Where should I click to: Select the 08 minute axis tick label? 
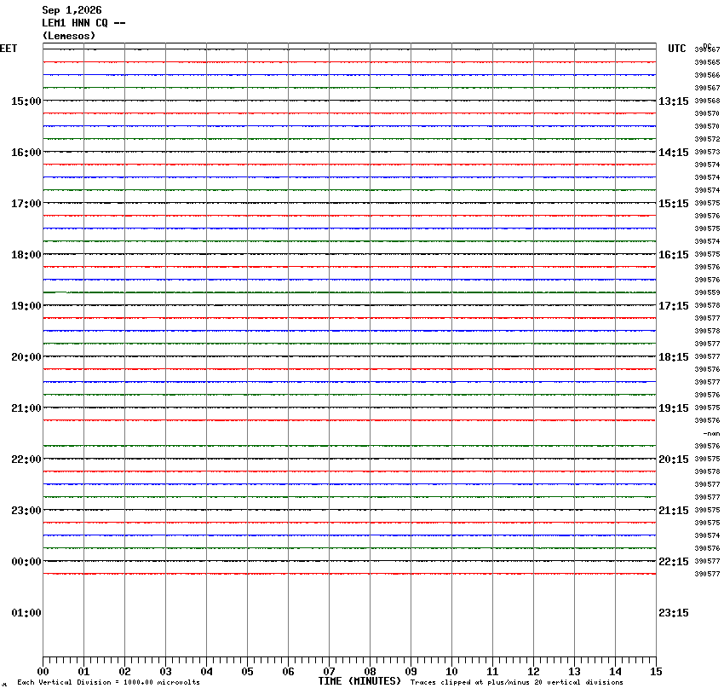[x=370, y=672]
